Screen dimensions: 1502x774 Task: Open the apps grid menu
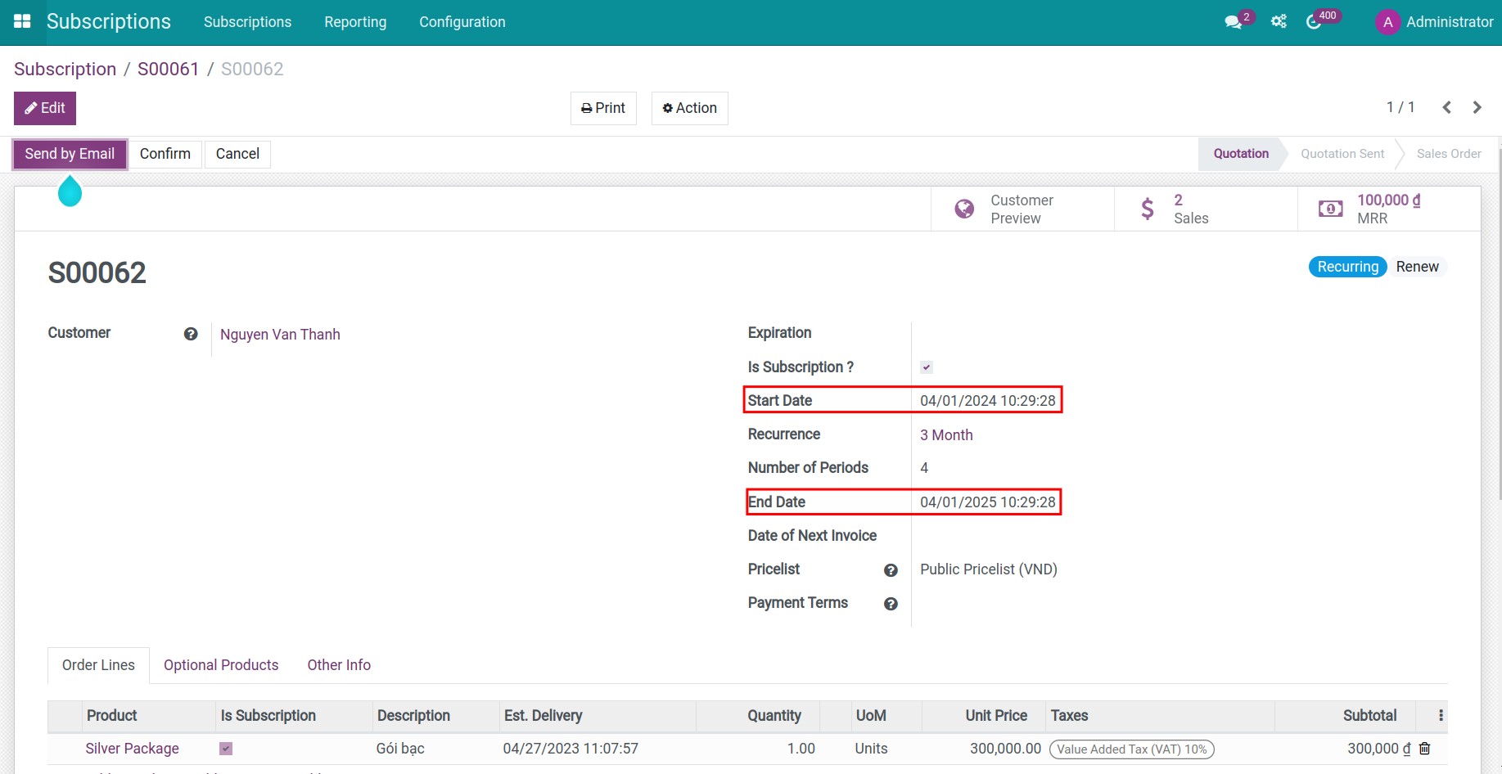pos(22,21)
